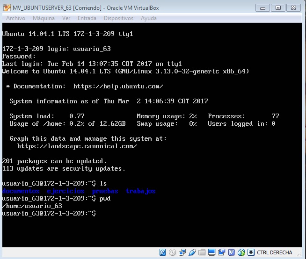Click the 'System information as of Thu Mar 2' line

(109, 101)
